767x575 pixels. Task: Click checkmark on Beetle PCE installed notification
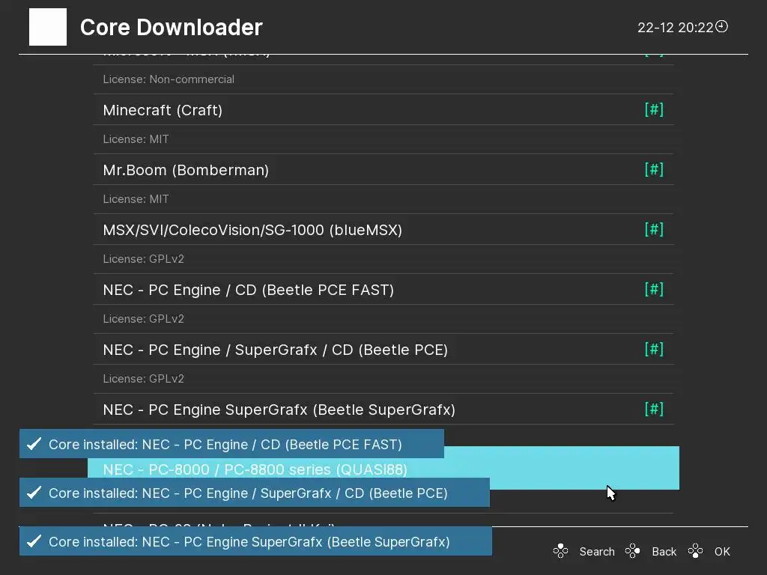34,493
